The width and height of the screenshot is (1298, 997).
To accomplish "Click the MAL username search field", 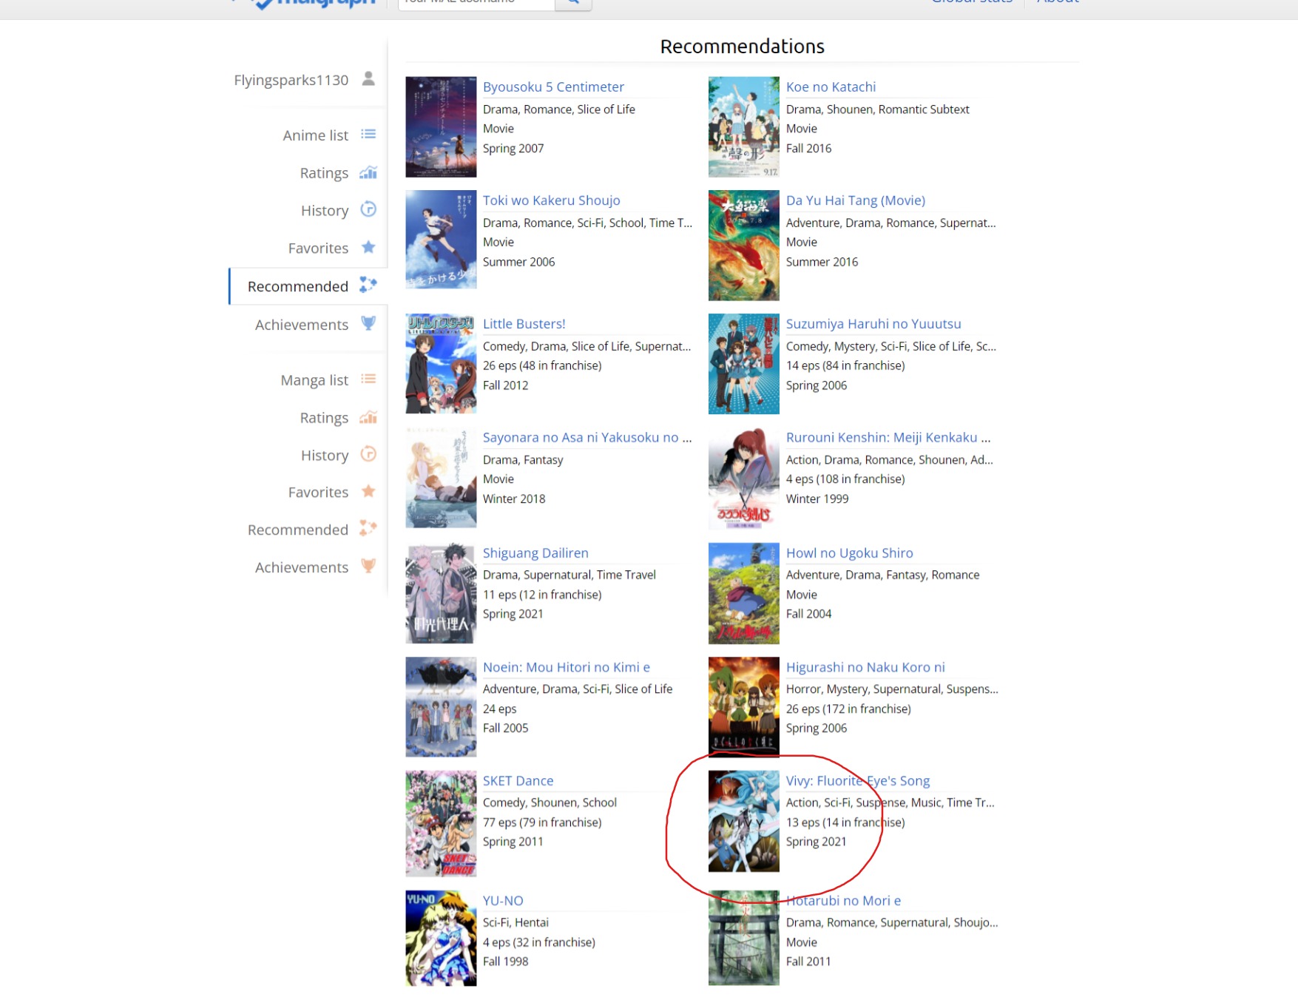I will [x=476, y=3].
